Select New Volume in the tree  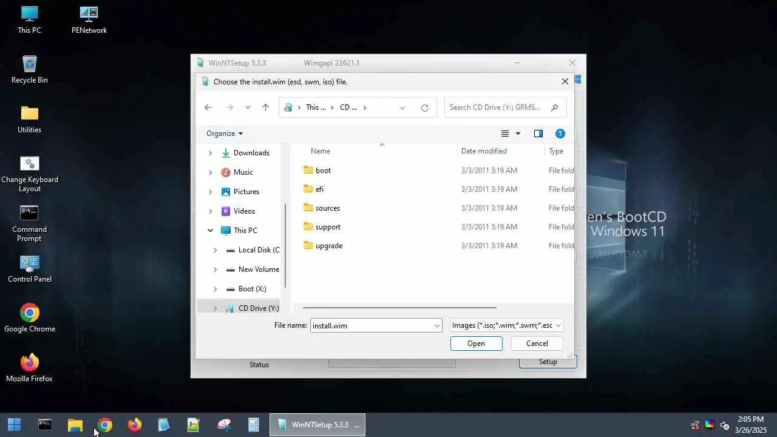coord(259,269)
